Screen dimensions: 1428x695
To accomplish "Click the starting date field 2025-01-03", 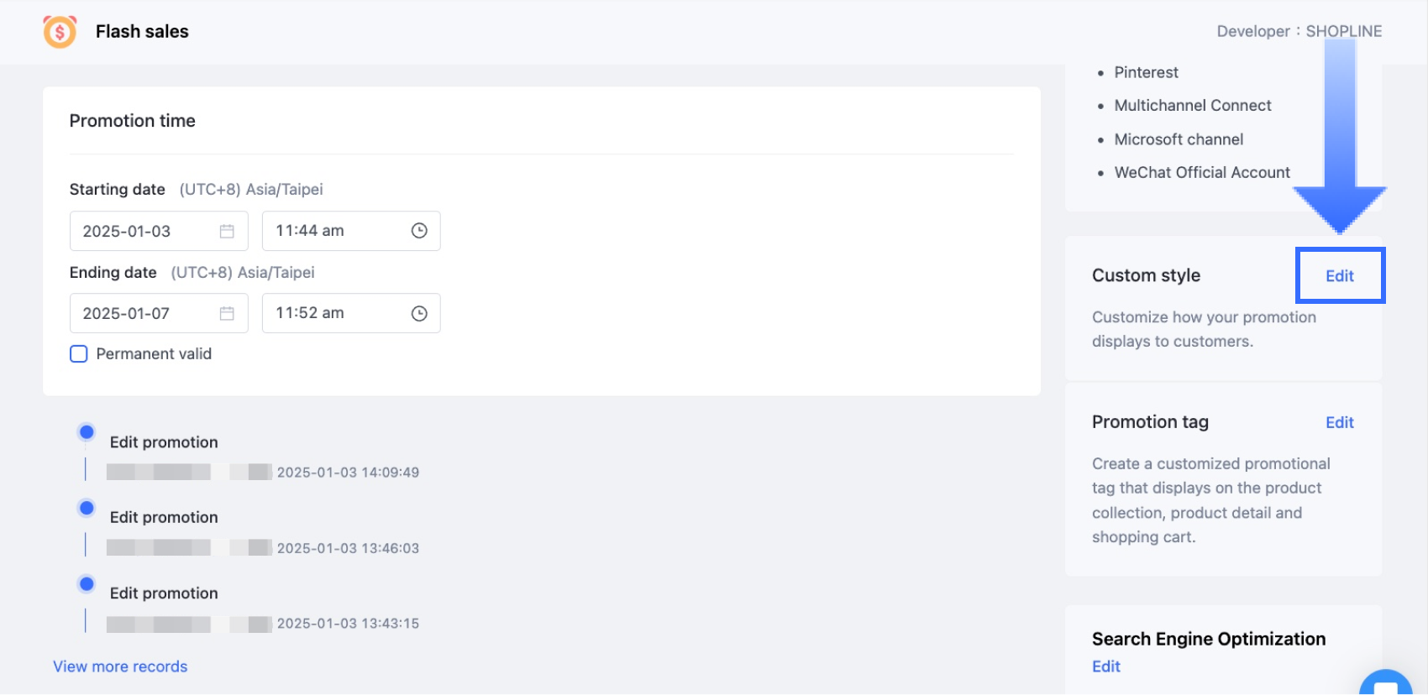I will (x=143, y=231).
